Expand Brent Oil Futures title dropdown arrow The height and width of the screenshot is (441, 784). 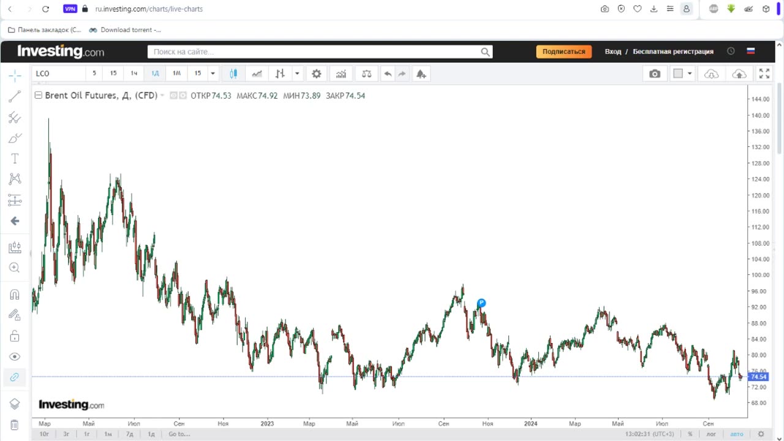163,96
